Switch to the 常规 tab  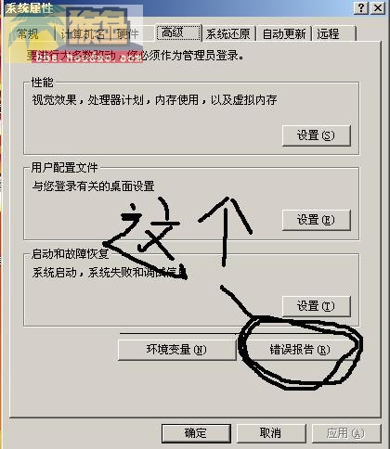point(28,33)
